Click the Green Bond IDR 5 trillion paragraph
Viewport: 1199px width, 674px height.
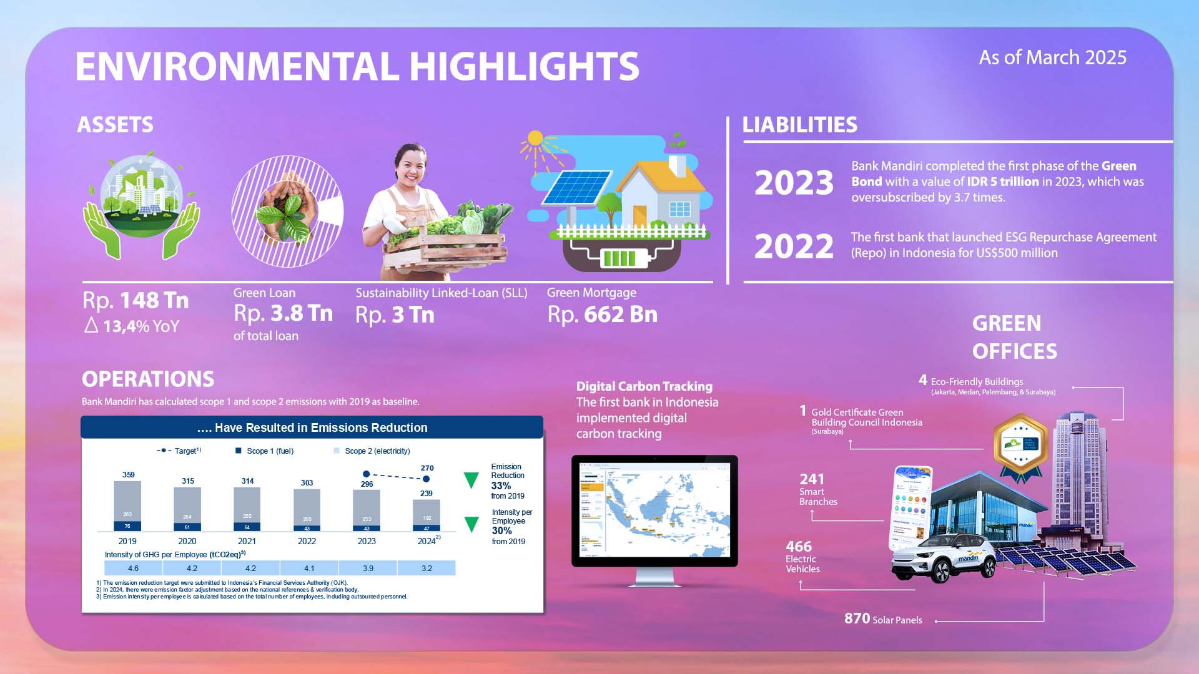tap(998, 182)
